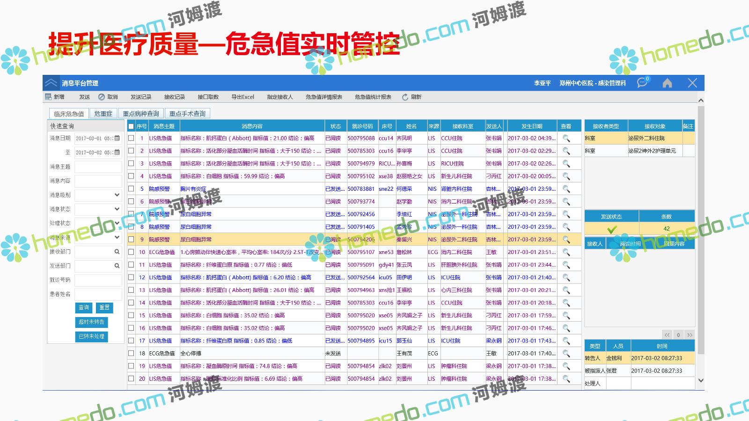Open calendar picker for 消息日期 start

tap(117, 138)
